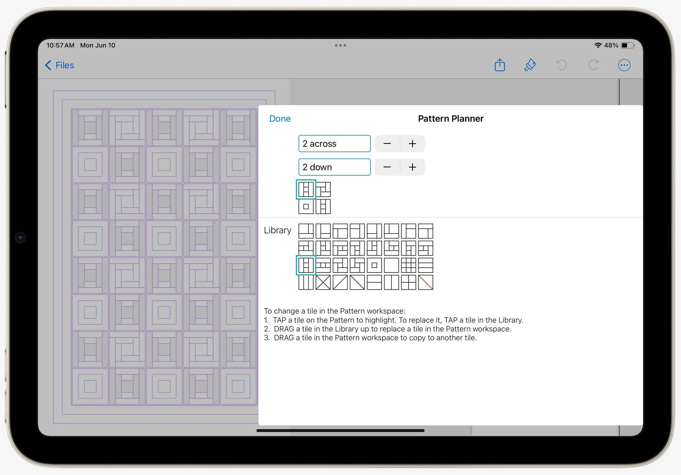The image size is (681, 475).
Task: Select the nine-patch grid tile in Library
Action: click(409, 265)
